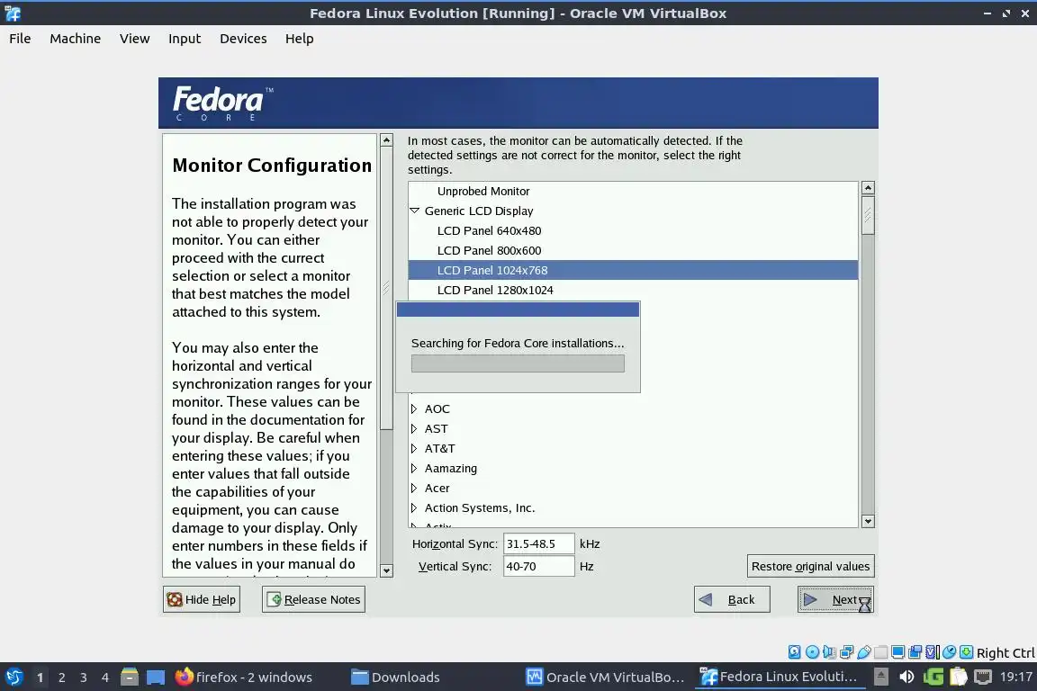This screenshot has width=1037, height=691.
Task: Switch to workspace 4
Action: coord(105,678)
